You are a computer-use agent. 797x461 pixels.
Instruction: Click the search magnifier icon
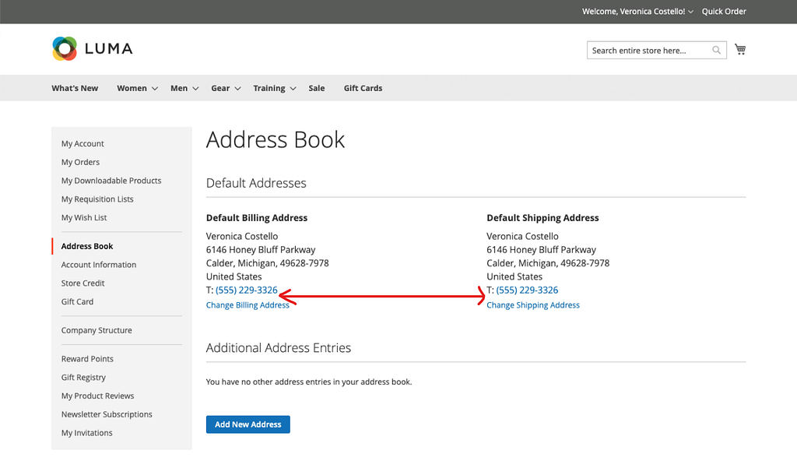point(716,51)
